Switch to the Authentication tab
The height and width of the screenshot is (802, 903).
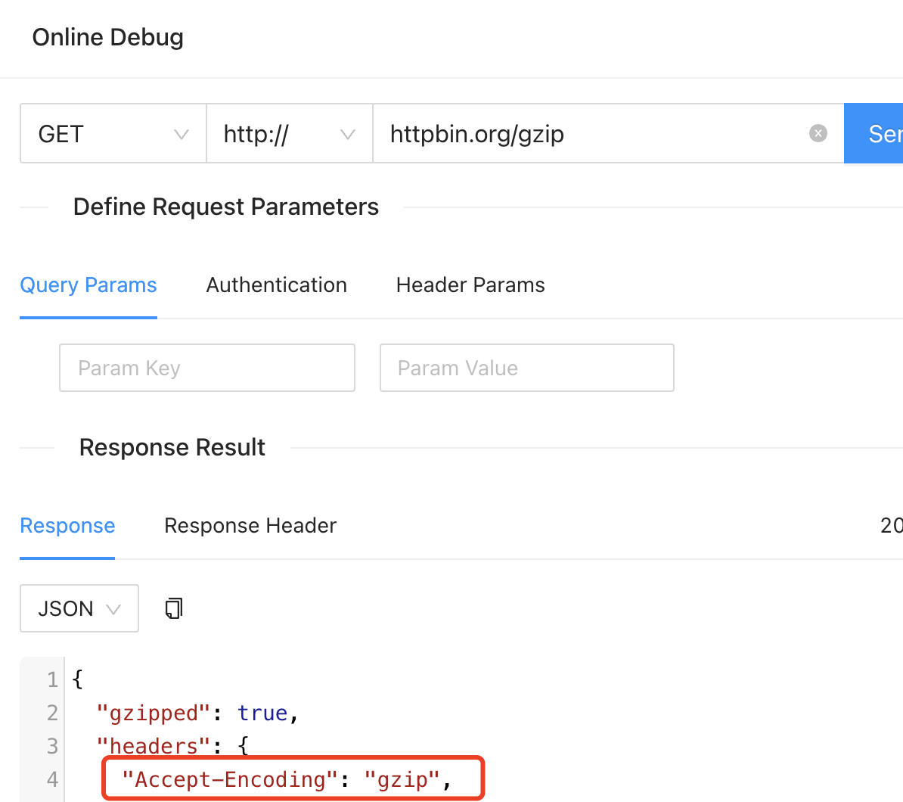(x=277, y=285)
